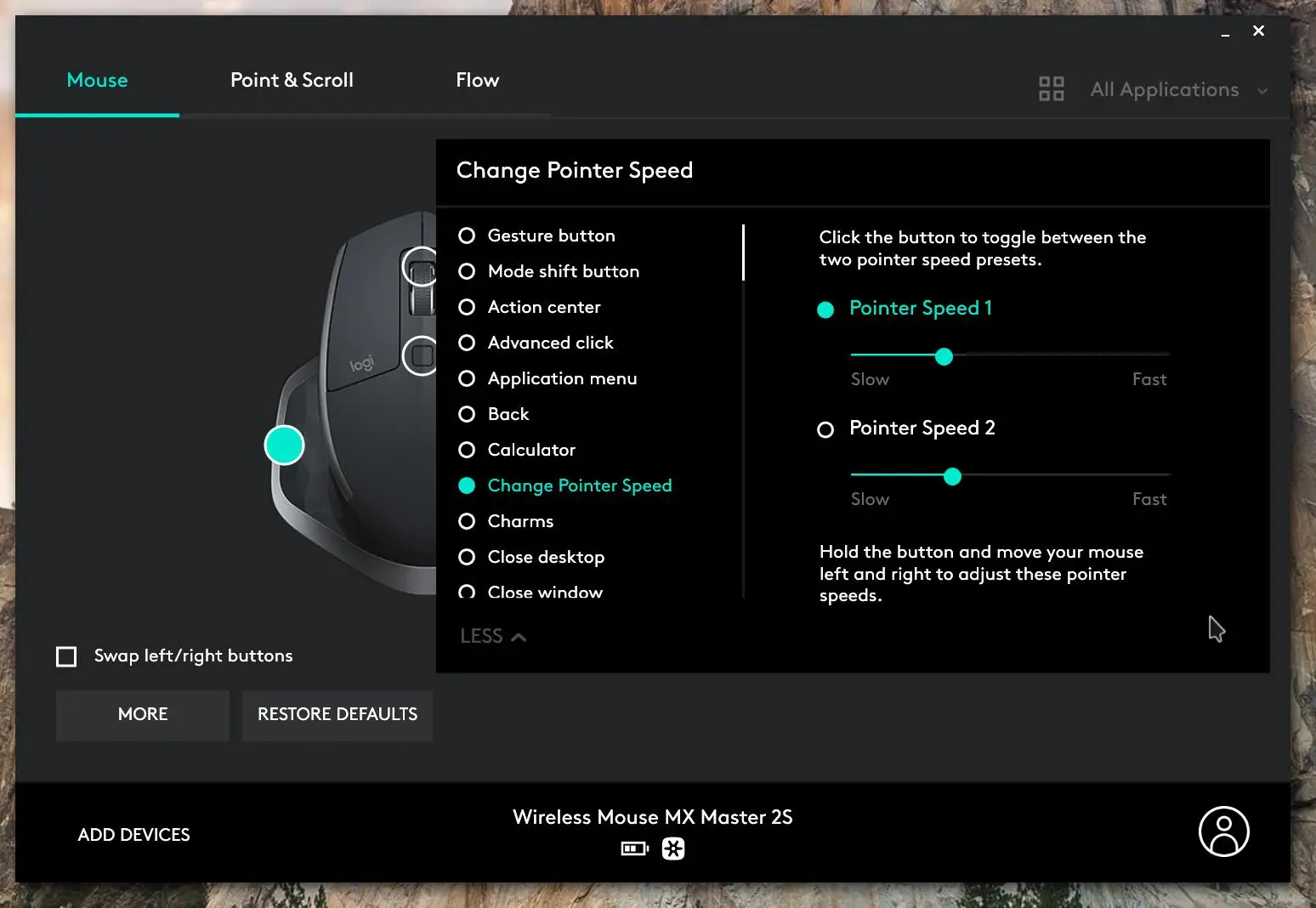Screen dimensions: 1316x908
Task: Click the Pointer Speed 1 slider handle
Action: click(944, 357)
